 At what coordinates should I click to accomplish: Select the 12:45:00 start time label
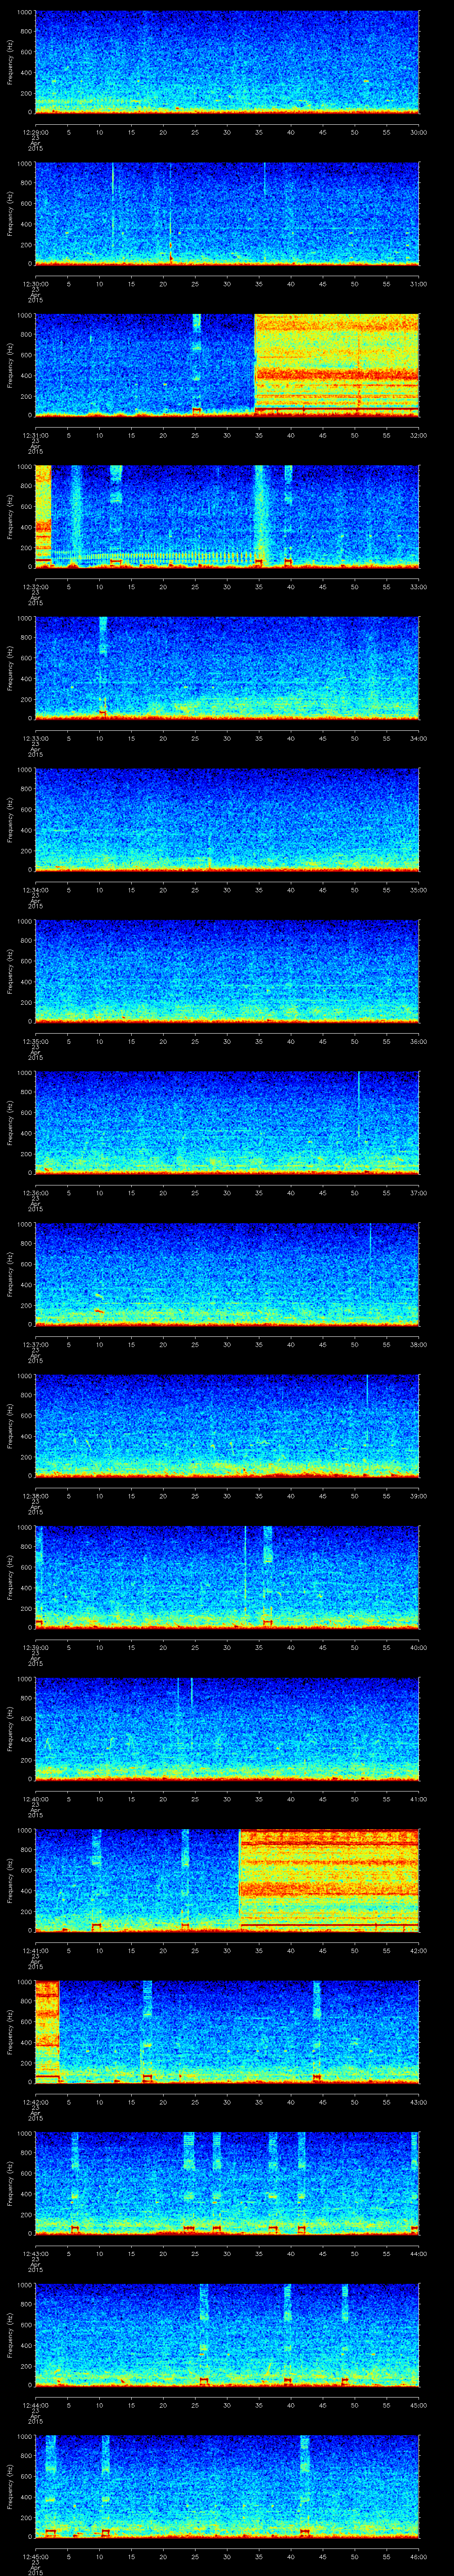coord(35,2556)
